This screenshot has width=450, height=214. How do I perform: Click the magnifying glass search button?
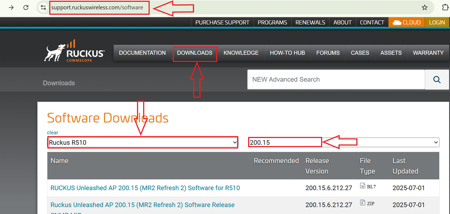[x=436, y=80]
